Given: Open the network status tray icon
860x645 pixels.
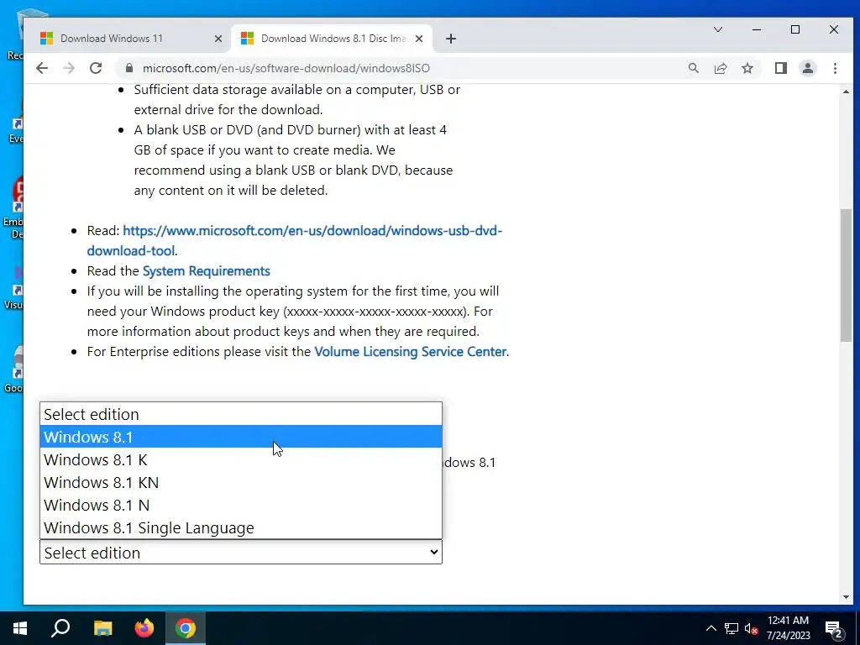Looking at the screenshot, I should 732,628.
